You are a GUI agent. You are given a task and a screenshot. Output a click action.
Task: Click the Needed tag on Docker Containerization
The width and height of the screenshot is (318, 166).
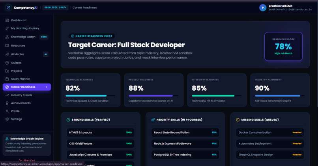[297, 132]
